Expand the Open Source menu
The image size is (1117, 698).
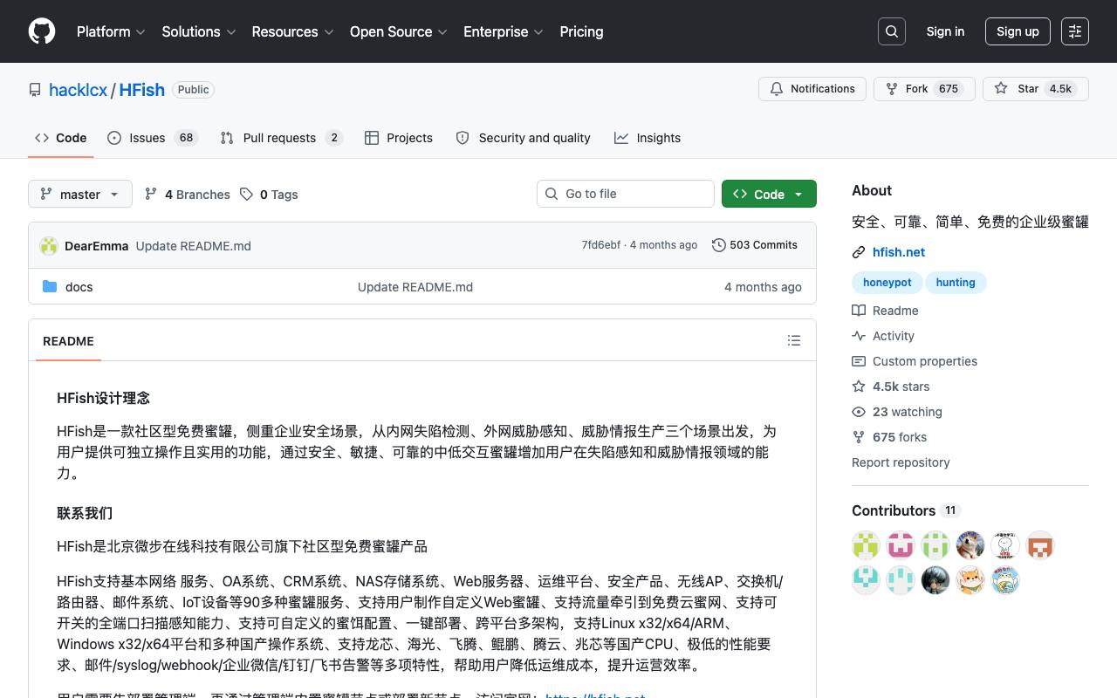coord(399,31)
